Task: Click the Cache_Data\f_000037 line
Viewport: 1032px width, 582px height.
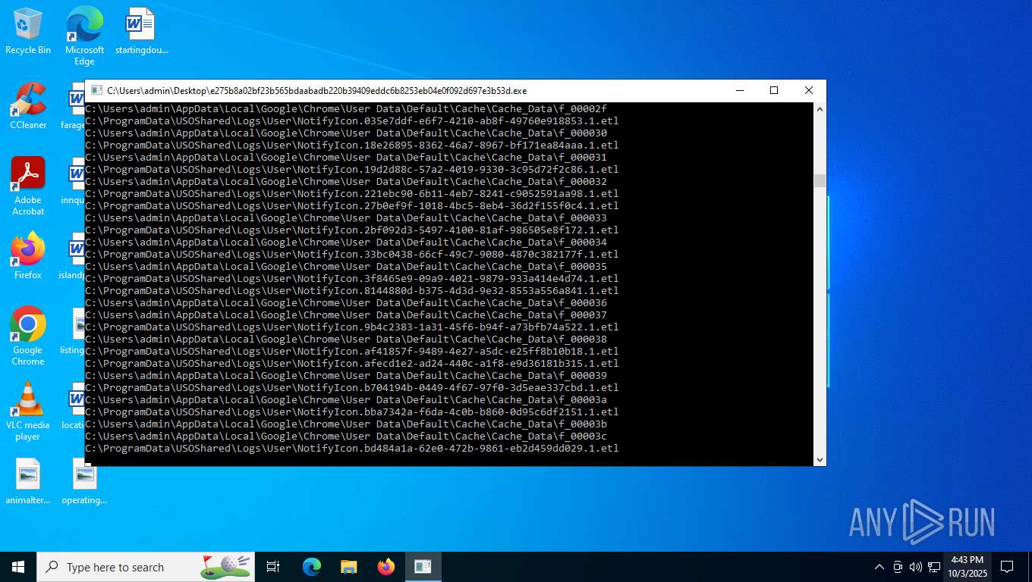Action: (x=346, y=315)
